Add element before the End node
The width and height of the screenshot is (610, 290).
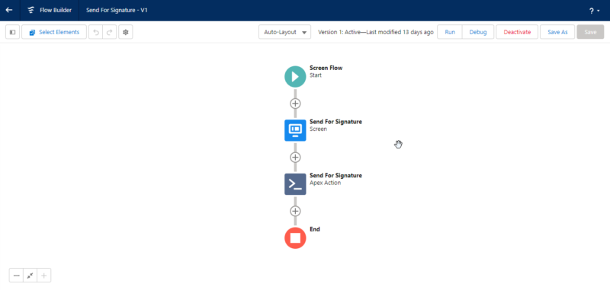(295, 211)
